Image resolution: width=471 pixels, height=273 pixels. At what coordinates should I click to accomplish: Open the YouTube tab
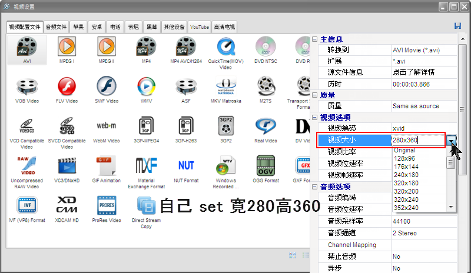coord(200,27)
